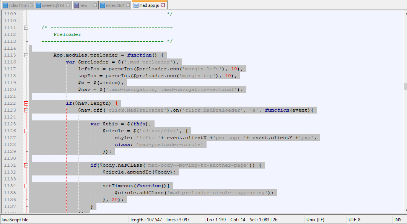Switch to the new 1 tab
Viewport: 407px width, 224px height.
point(85,5)
